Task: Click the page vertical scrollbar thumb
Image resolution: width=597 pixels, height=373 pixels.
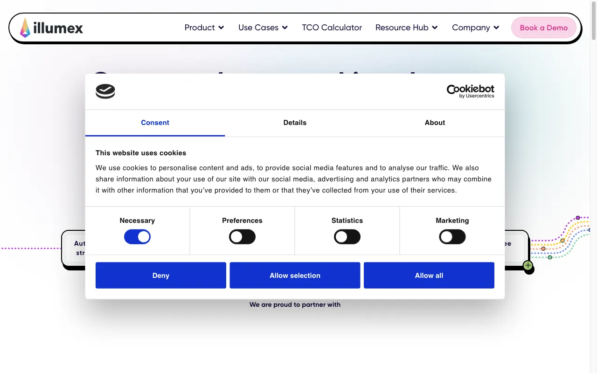Action: click(593, 21)
